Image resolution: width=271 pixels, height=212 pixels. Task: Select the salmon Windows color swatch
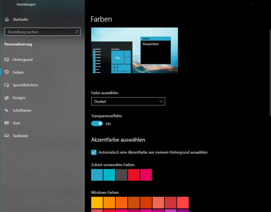pos(158,202)
